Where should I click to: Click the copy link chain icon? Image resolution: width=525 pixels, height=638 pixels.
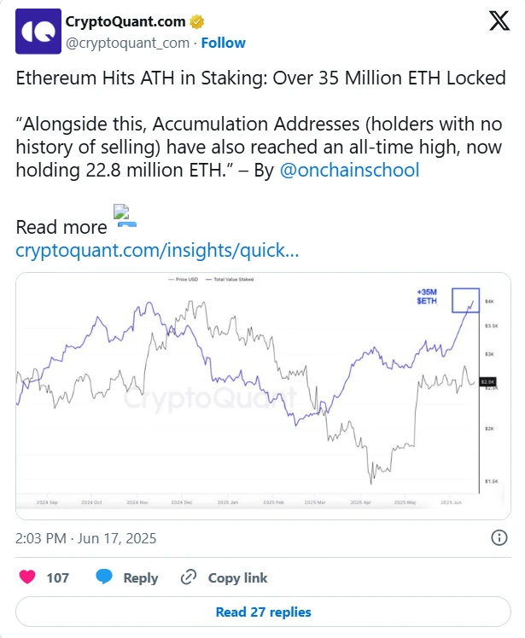click(189, 577)
